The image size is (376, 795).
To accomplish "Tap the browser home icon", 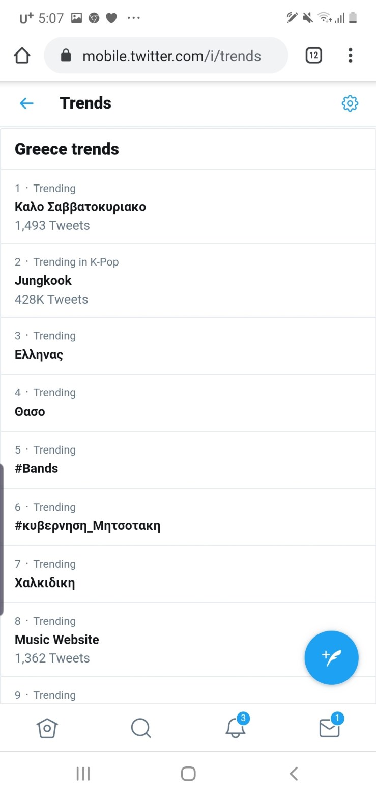I will [x=22, y=56].
